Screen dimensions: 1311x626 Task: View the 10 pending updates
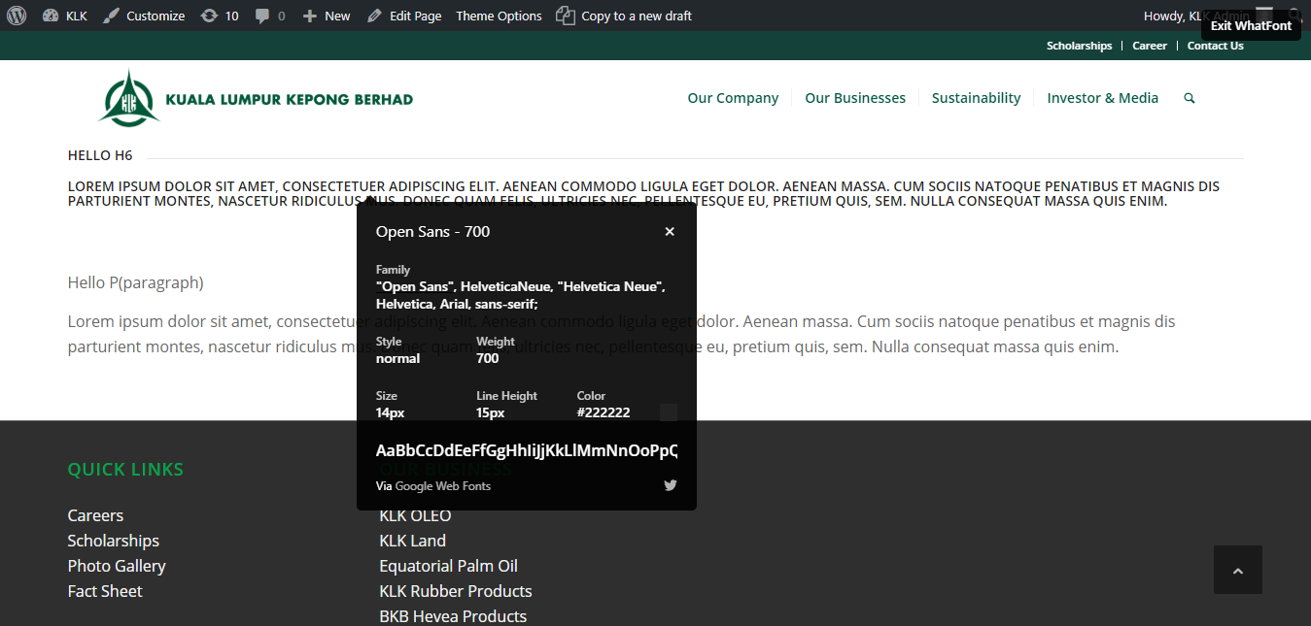tap(220, 16)
